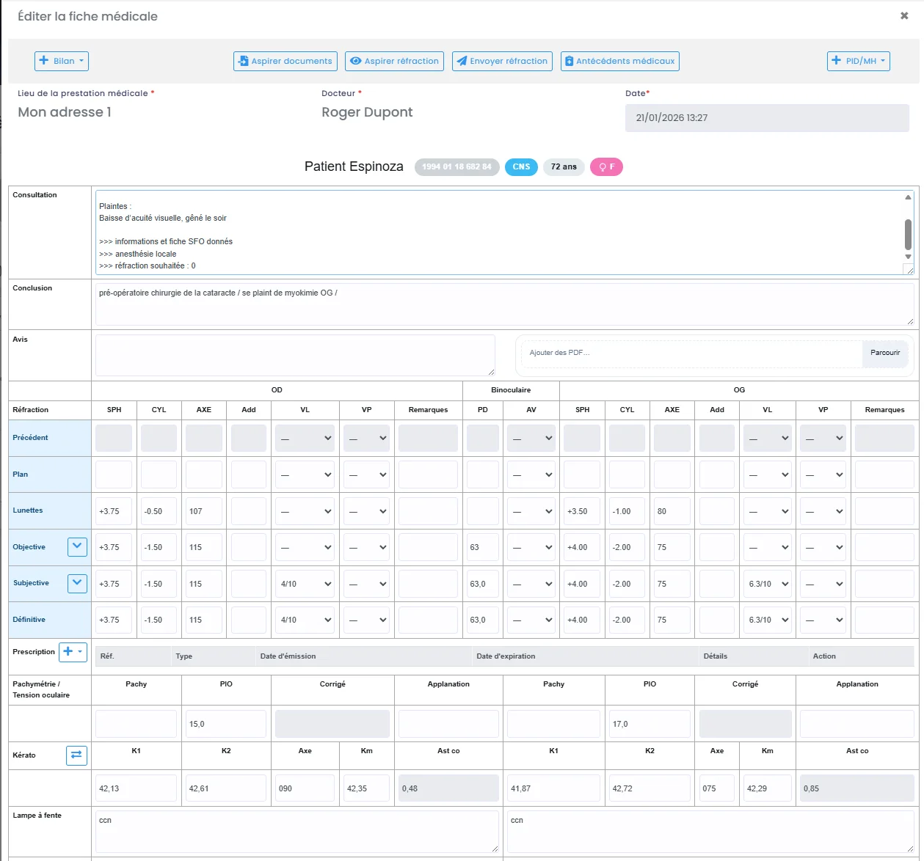Click the swap arrows icon beside Kérato

76,755
